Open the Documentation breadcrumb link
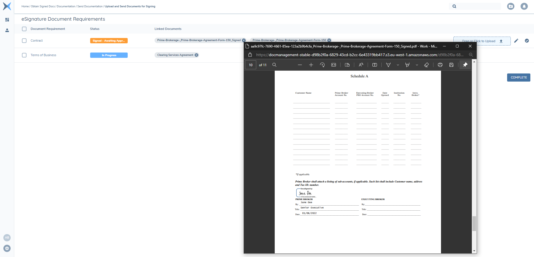The image size is (534, 257). click(x=66, y=6)
